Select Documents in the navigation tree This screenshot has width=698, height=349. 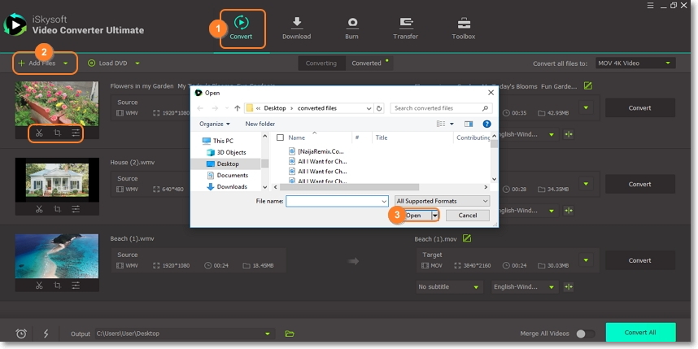[x=232, y=175]
